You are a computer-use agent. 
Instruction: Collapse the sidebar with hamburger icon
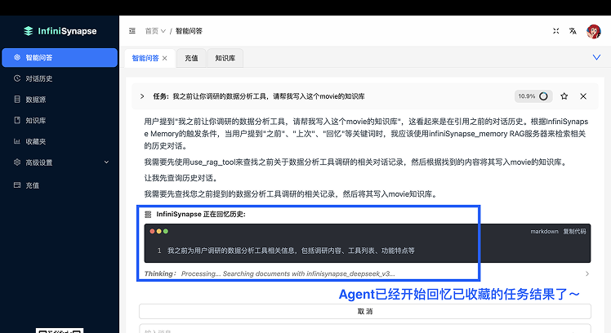(x=132, y=31)
